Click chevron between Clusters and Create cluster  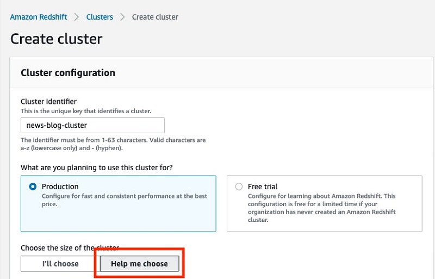(122, 17)
